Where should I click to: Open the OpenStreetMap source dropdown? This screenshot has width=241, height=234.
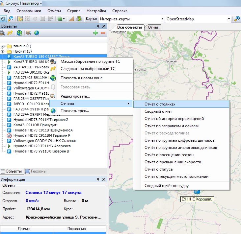(229, 19)
